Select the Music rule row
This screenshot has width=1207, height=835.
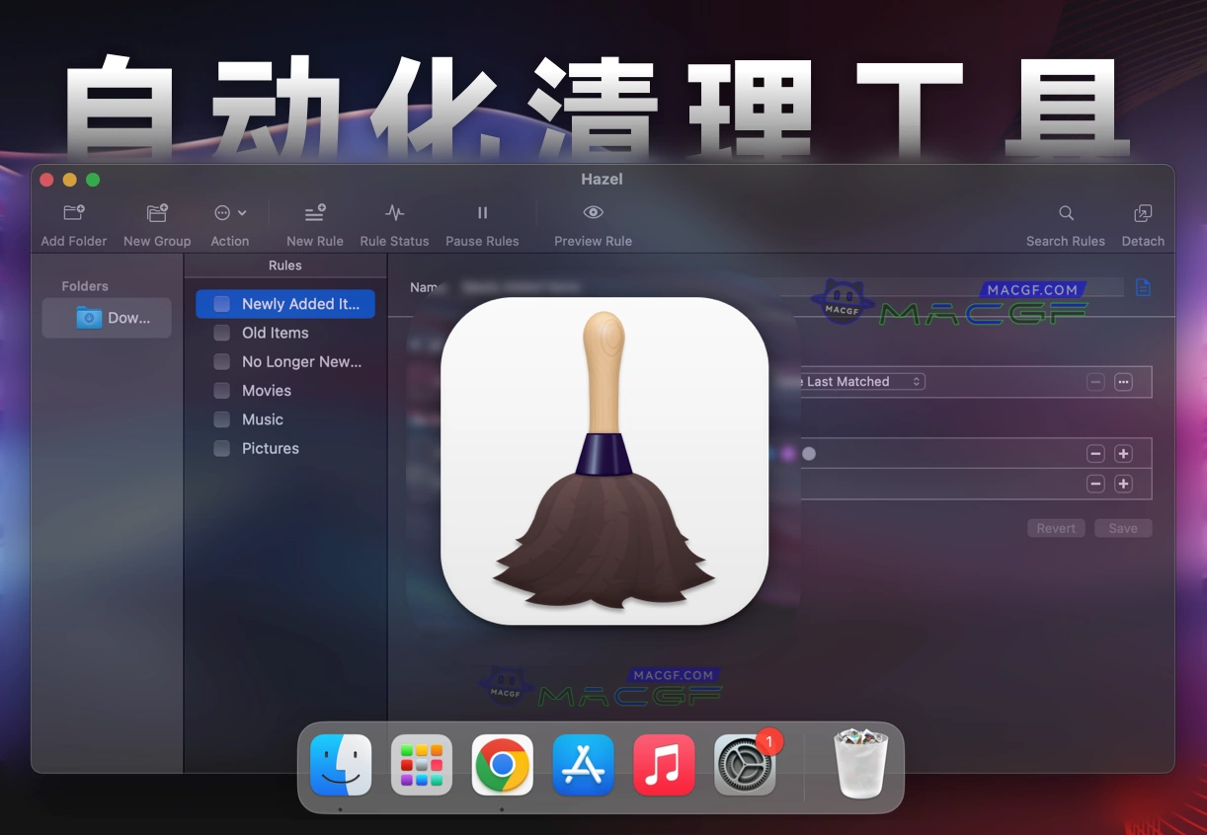(285, 419)
